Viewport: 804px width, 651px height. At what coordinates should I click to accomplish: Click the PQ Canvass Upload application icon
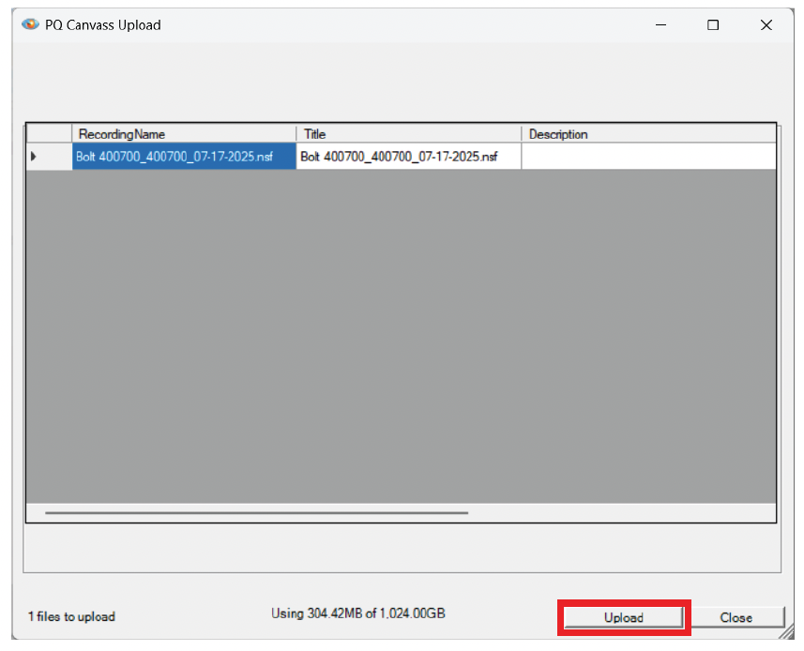point(29,24)
